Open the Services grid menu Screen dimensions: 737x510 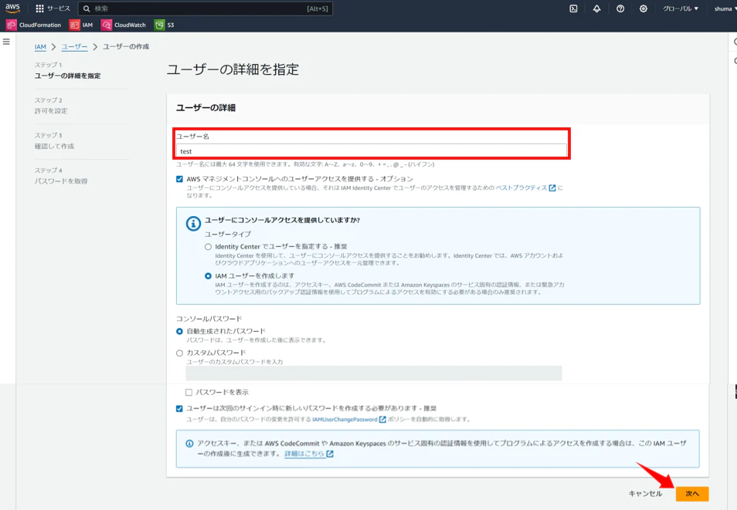coord(53,8)
